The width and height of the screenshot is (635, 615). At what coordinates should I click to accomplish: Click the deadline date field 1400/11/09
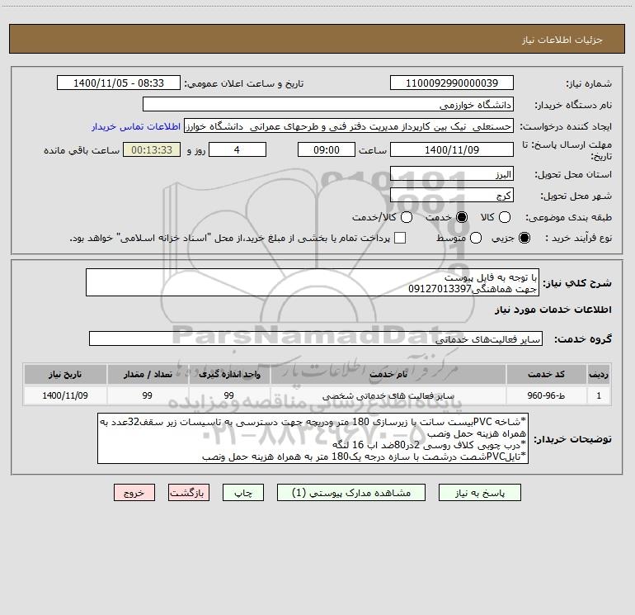pos(452,149)
